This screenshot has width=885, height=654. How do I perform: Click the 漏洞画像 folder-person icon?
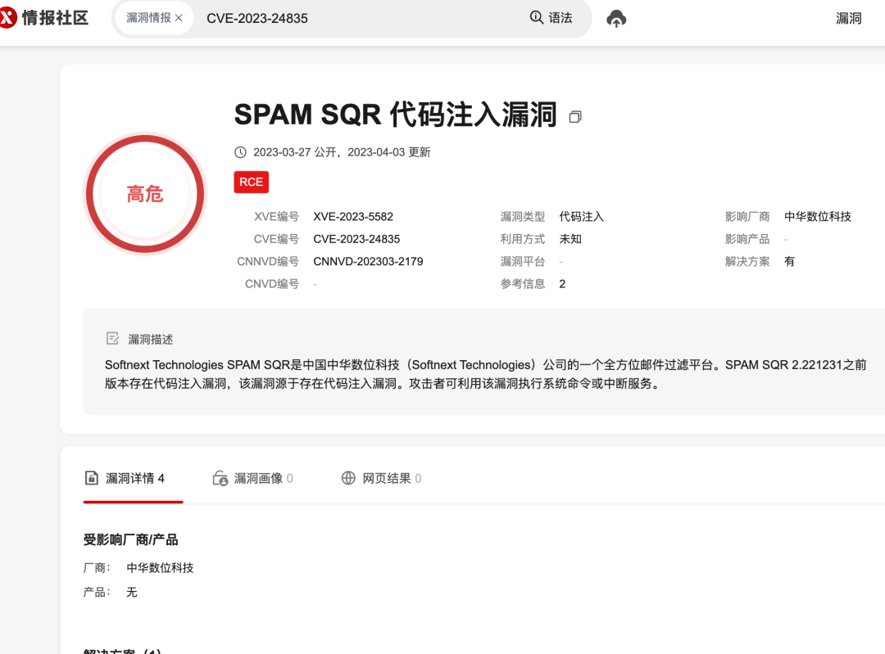(220, 479)
